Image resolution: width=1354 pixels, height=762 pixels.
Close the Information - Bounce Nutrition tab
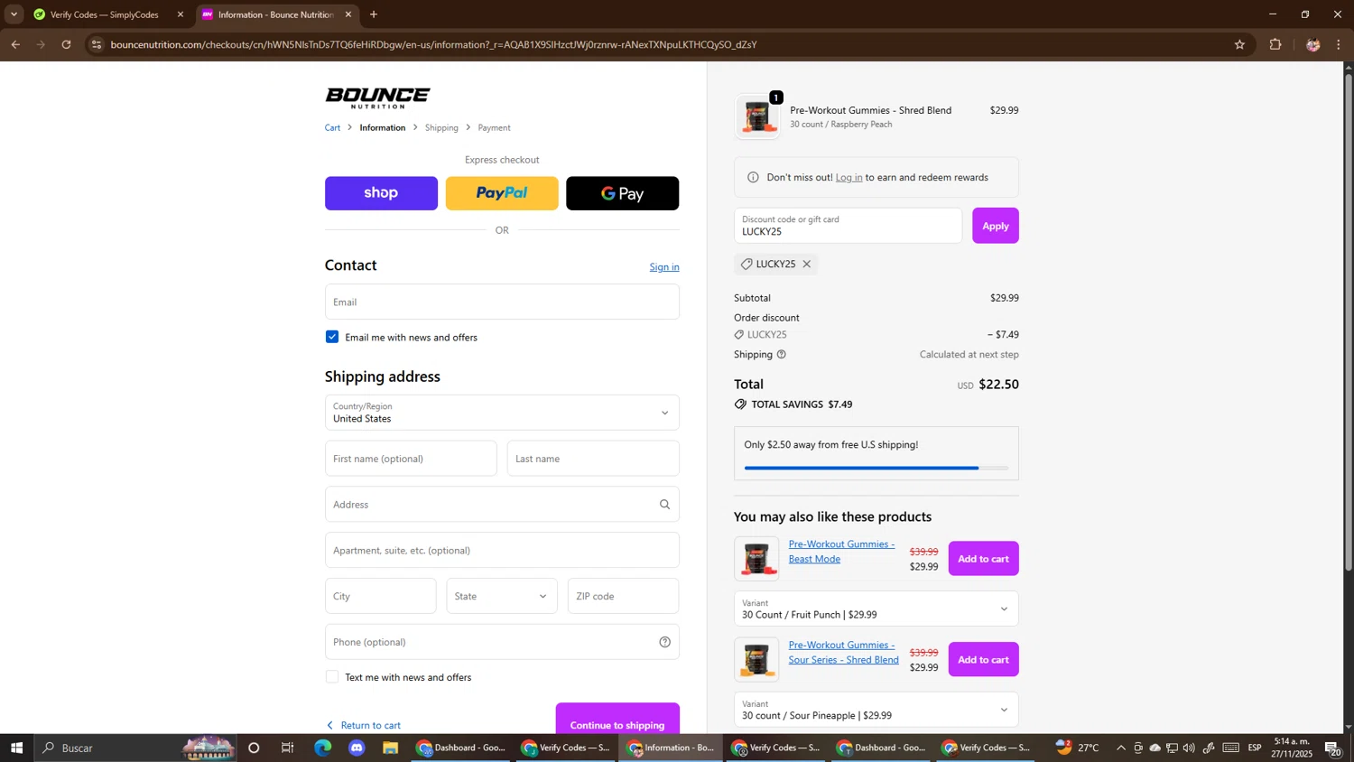tap(348, 14)
